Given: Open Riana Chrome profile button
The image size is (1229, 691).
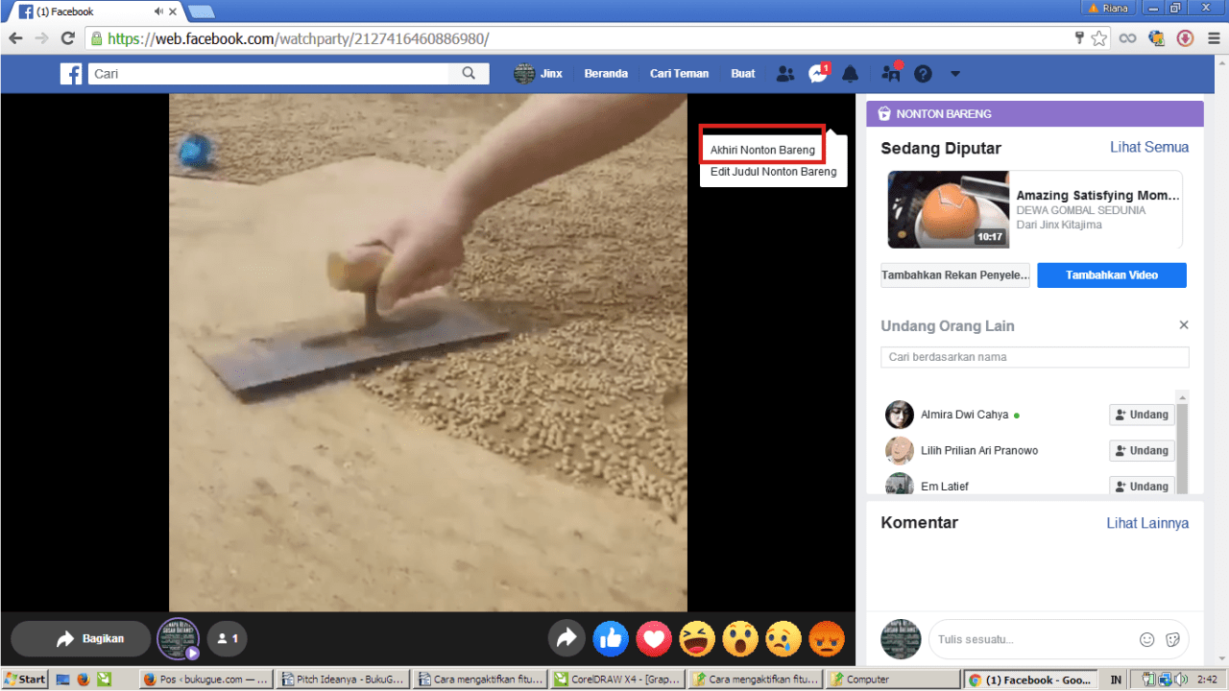Looking at the screenshot, I should click(x=1107, y=8).
